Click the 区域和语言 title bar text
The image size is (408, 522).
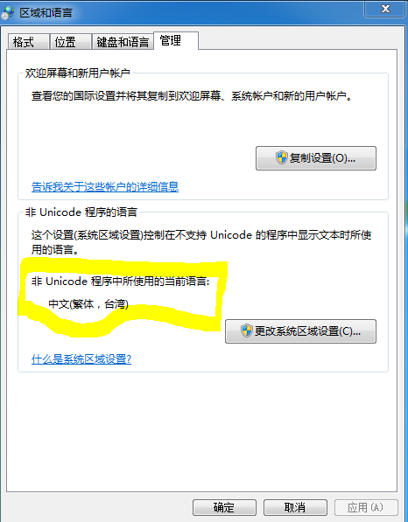point(46,13)
